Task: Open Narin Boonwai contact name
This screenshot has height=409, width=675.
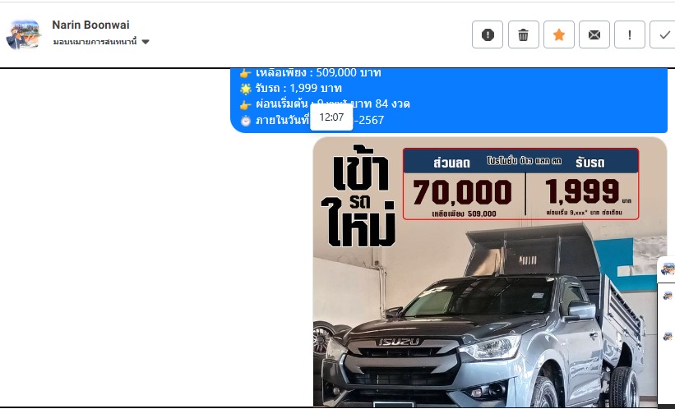Action: [x=90, y=25]
